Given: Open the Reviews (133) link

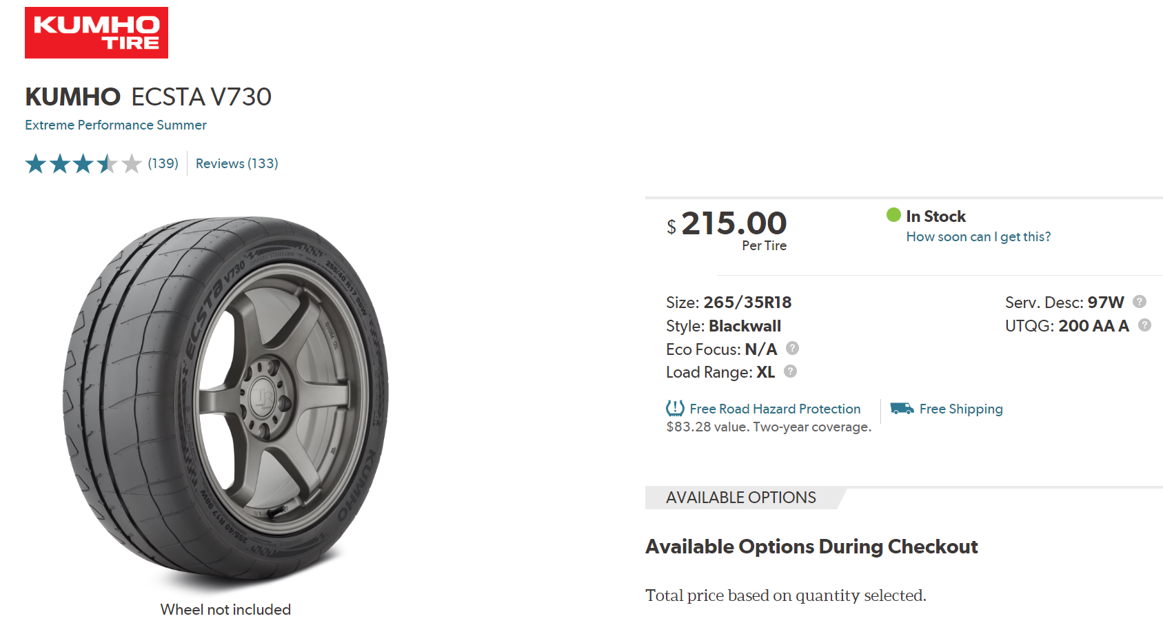Looking at the screenshot, I should pos(236,163).
